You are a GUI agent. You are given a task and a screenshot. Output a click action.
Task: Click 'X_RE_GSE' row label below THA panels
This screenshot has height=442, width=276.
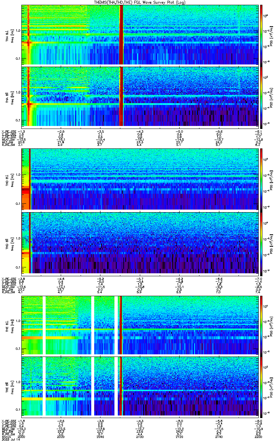[9, 131]
